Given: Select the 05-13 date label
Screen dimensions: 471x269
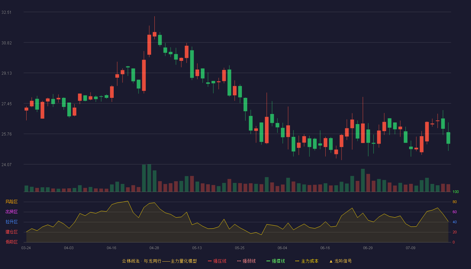Looking at the screenshot, I should [197, 248].
